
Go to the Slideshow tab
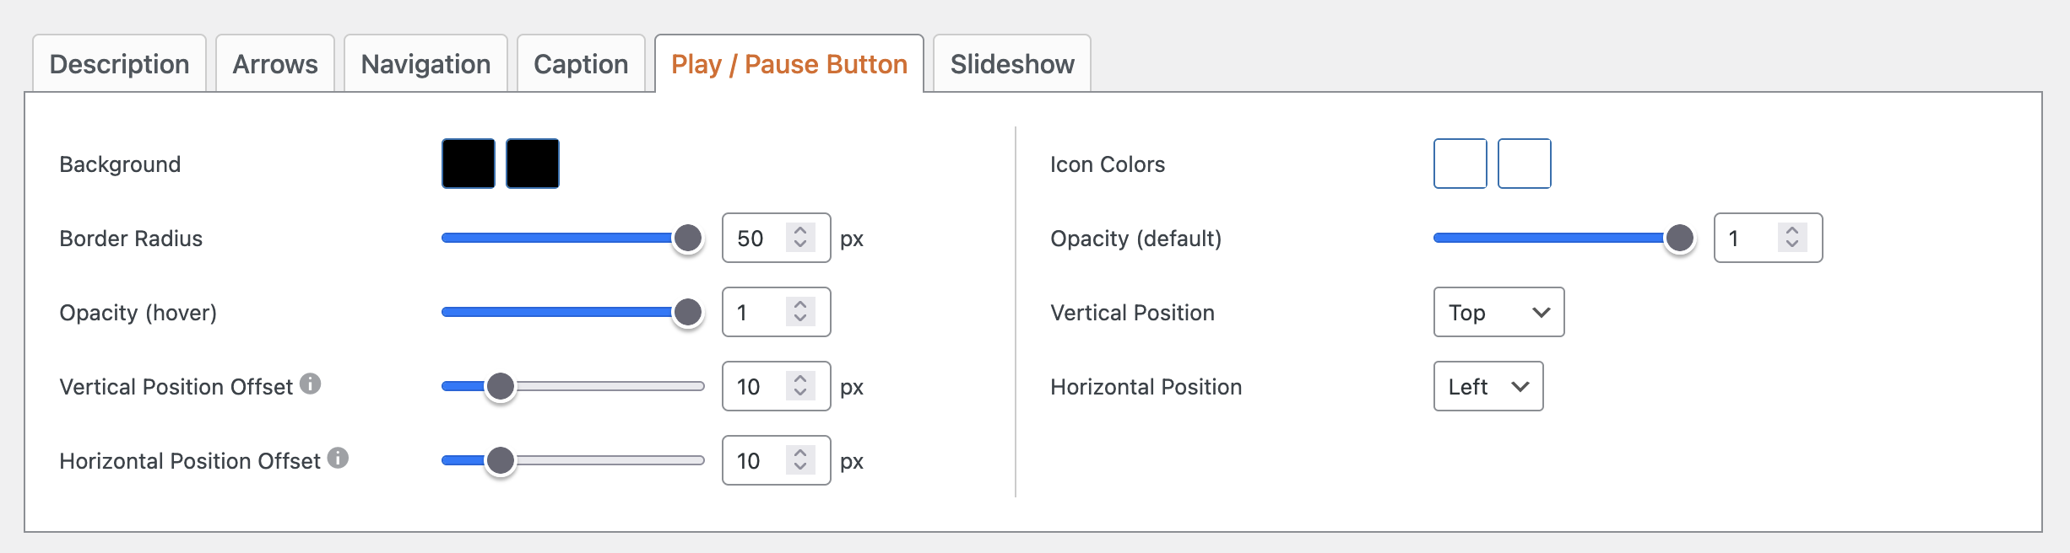coord(1011,64)
